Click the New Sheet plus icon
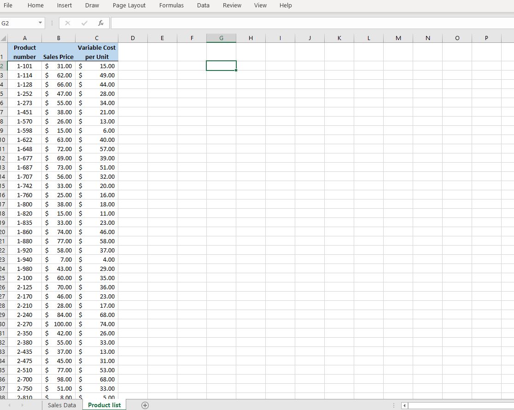Viewport: 514px width, 410px height. [x=145, y=405]
